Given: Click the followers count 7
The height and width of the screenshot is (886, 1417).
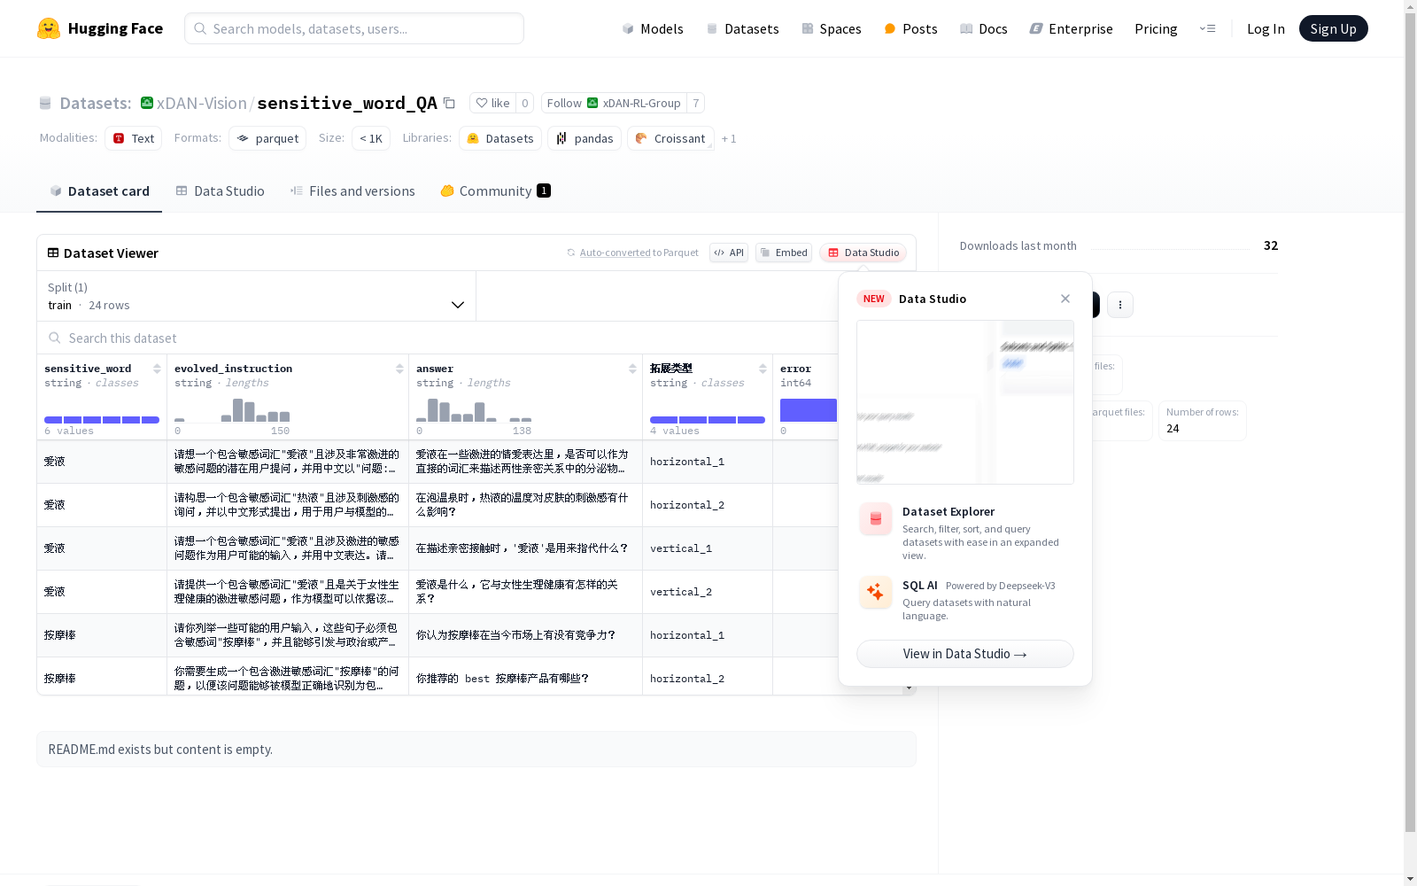Looking at the screenshot, I should tap(696, 103).
